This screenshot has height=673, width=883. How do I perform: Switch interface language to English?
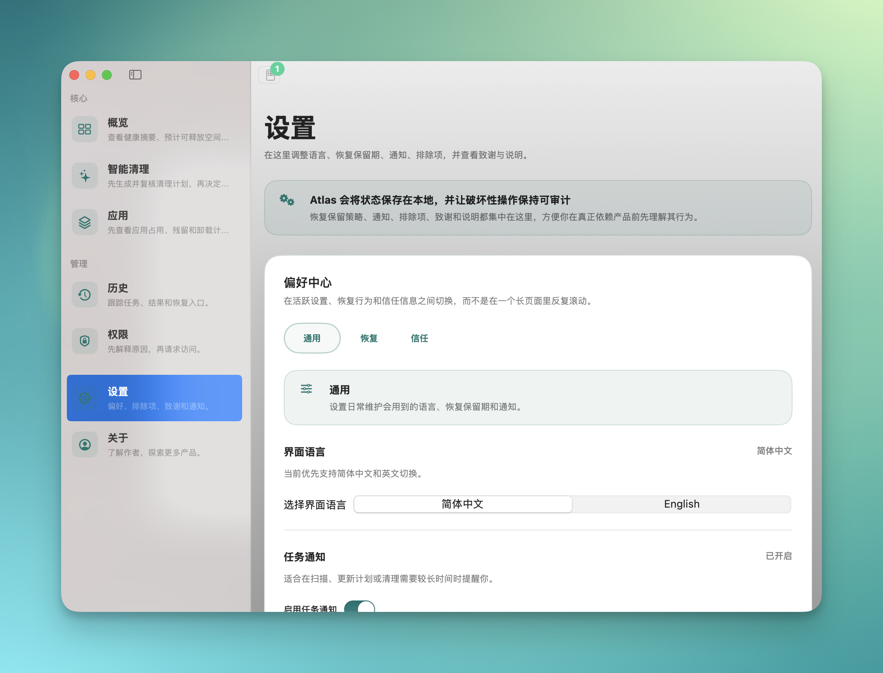pyautogui.click(x=682, y=504)
